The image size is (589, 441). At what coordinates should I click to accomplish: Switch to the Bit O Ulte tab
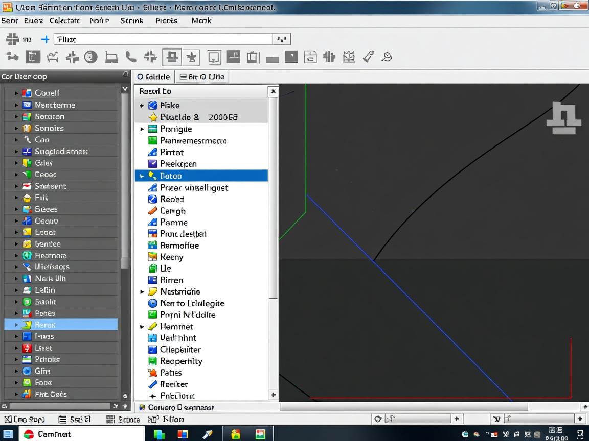[x=202, y=77]
